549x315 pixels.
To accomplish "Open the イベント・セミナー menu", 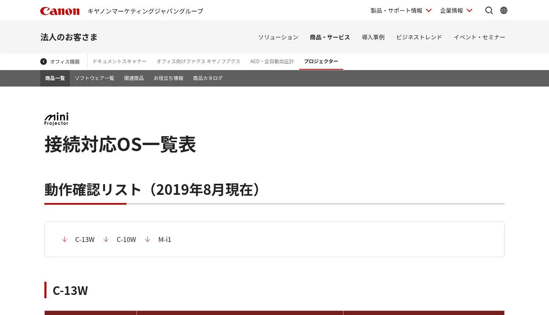I will (480, 37).
